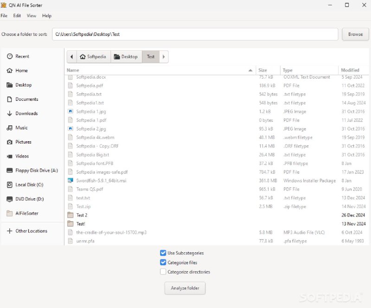
Task: Click the Home house icon in sidebar
Action: (x=9, y=71)
